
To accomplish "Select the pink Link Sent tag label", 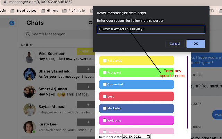I will coord(136,131).
